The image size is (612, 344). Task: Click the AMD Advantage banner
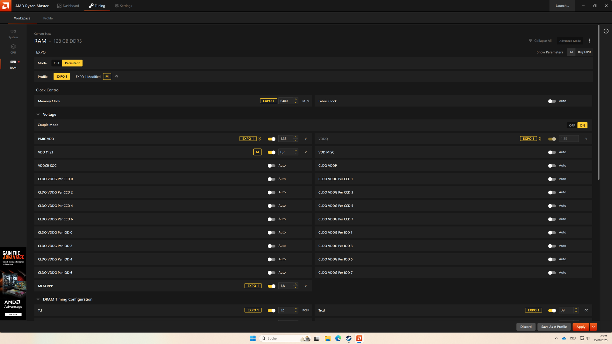13,283
